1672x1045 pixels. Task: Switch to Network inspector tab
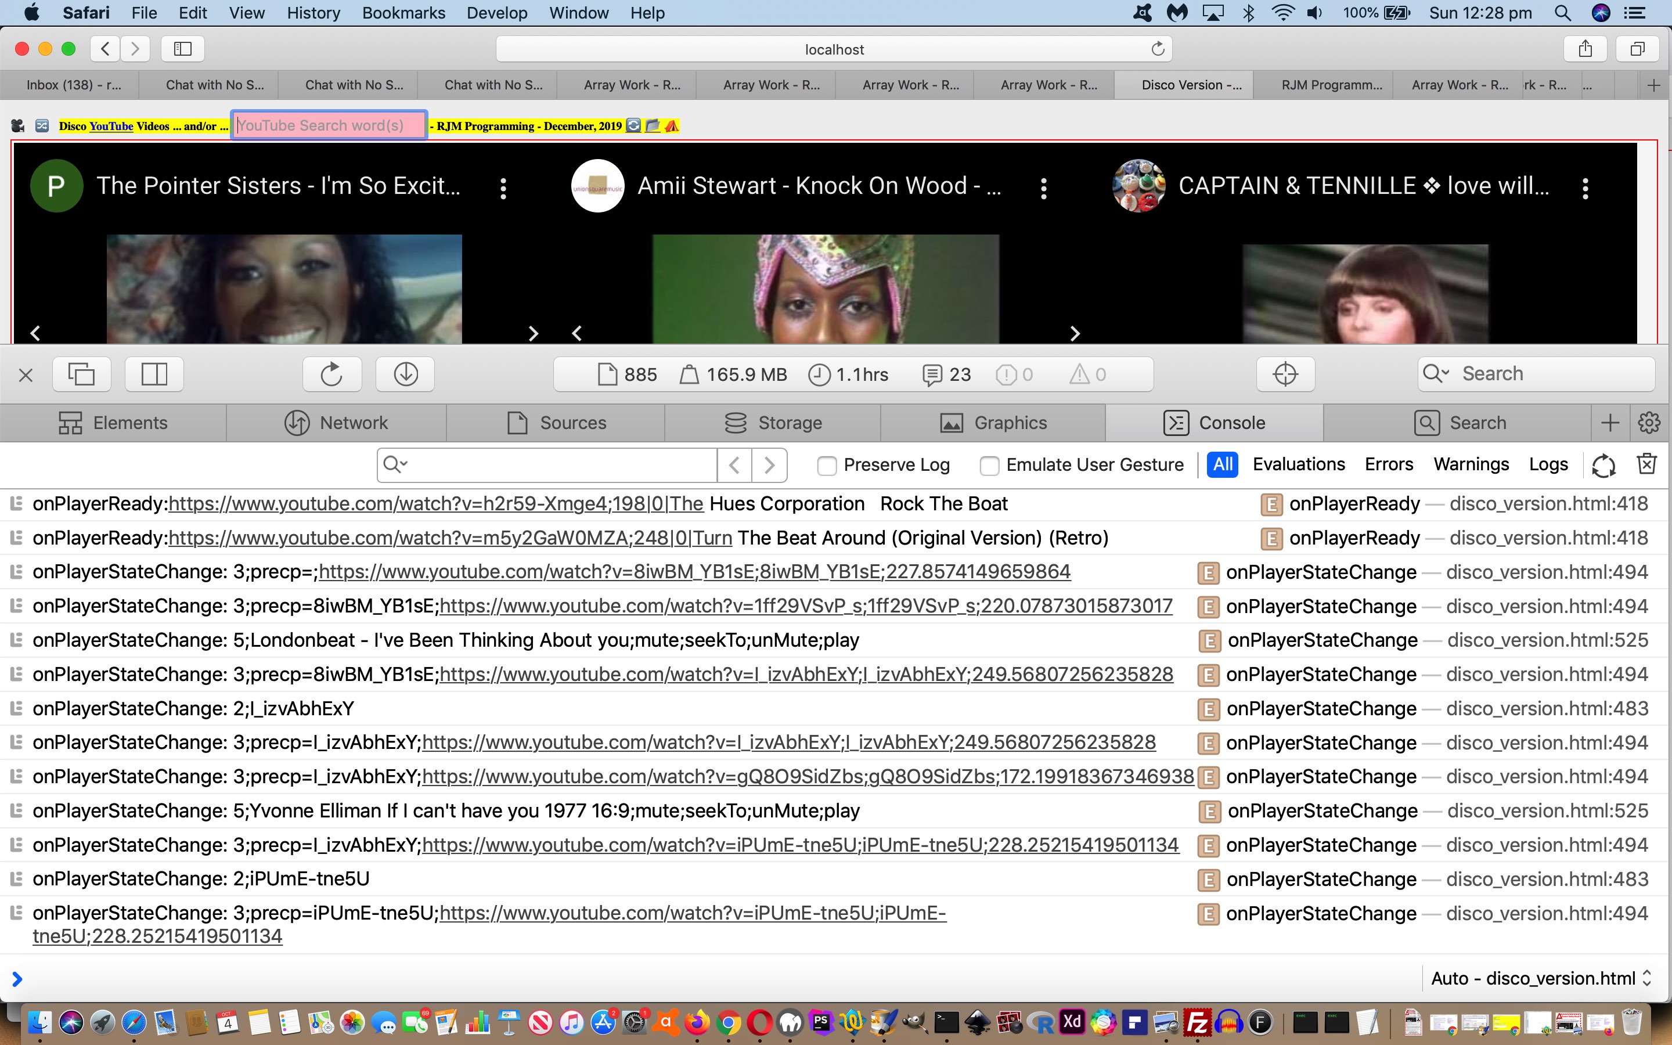(337, 422)
